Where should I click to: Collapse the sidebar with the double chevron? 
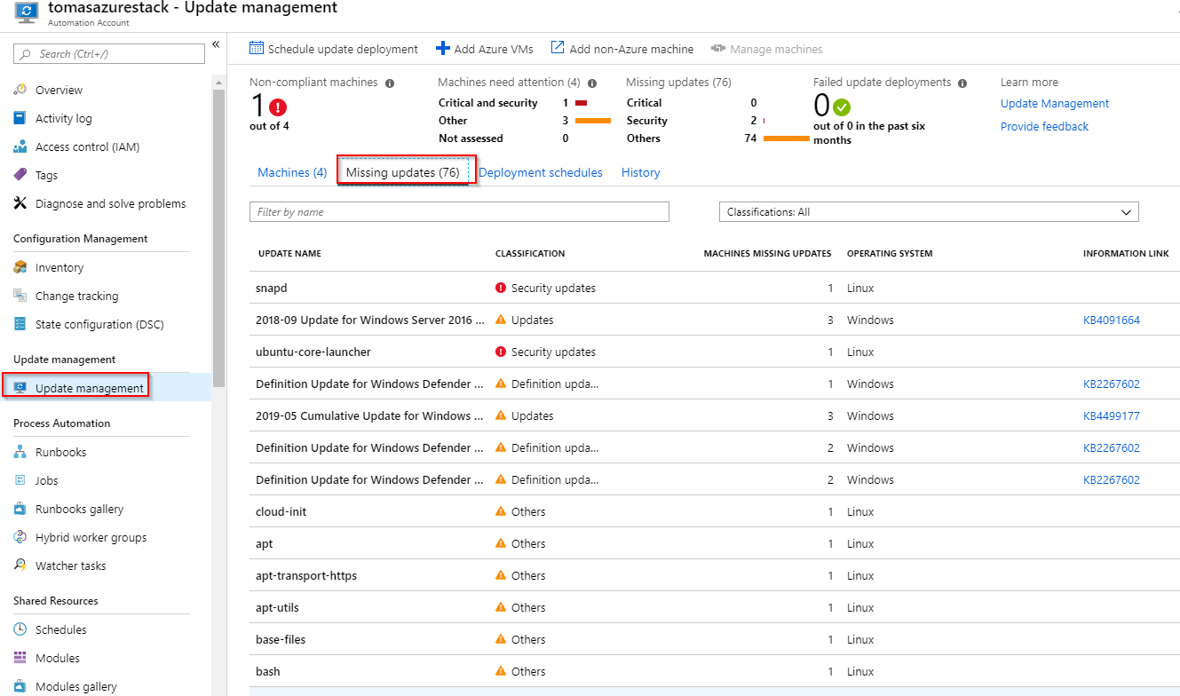[216, 45]
